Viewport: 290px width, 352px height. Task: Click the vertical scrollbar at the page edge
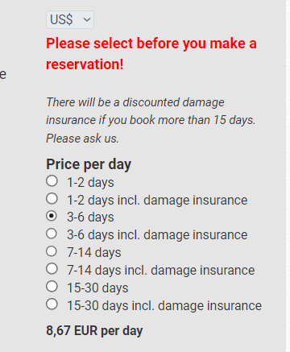(288, 176)
